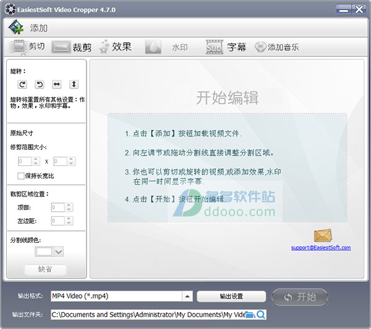Image resolution: width=371 pixels, height=329 pixels.
Task: Click the crop height input field
Action: click(60, 162)
